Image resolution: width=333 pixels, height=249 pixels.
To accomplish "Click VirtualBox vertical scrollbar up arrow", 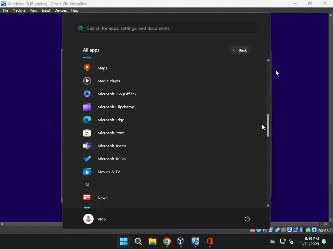I will click(331, 16).
